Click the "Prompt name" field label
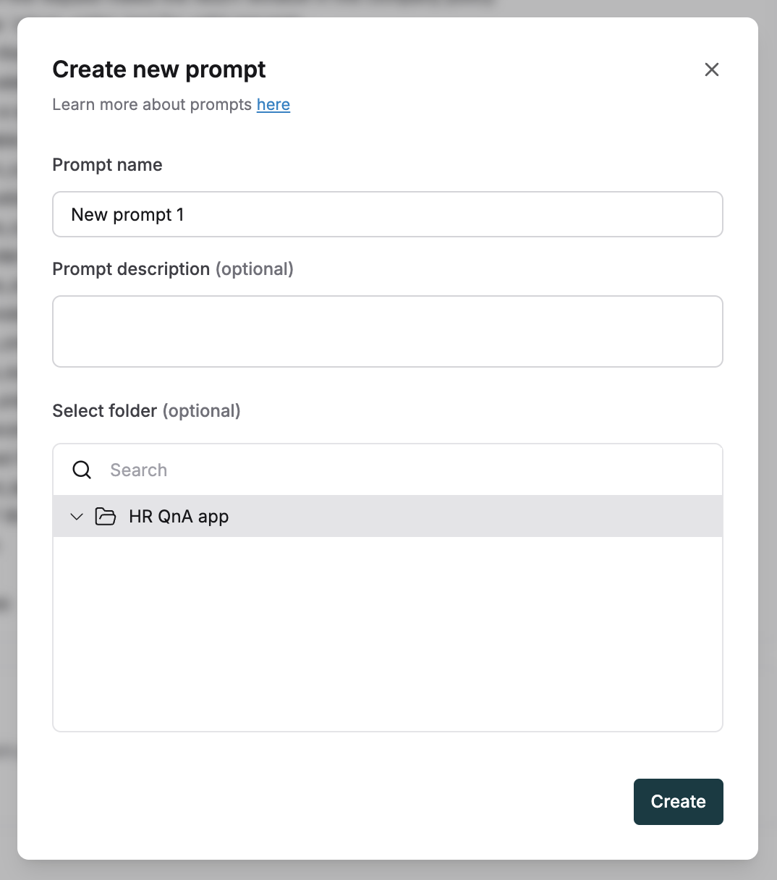 click(107, 165)
